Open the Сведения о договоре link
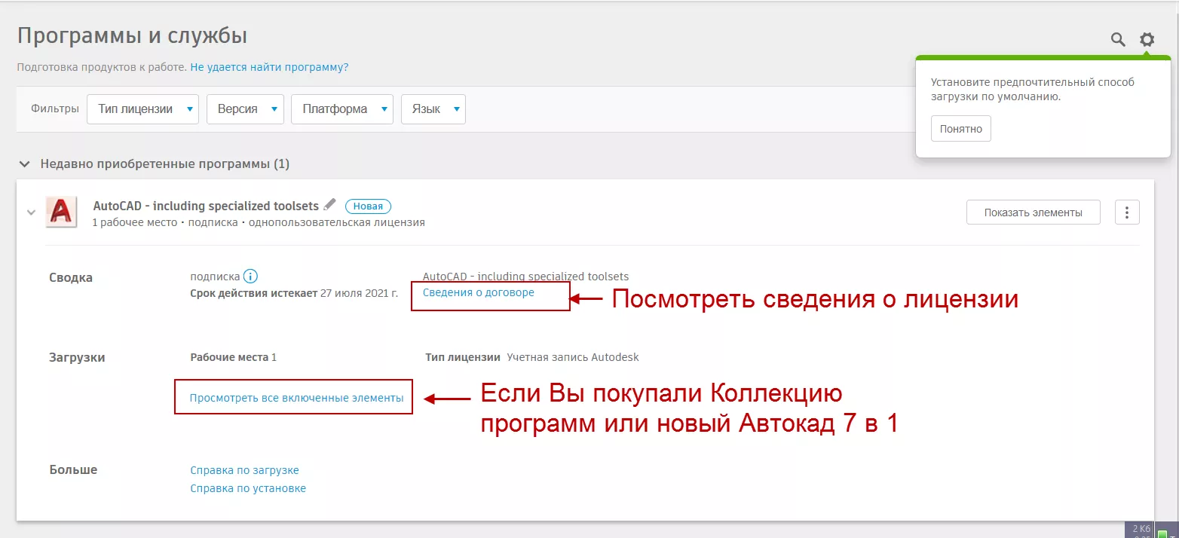Screen dimensions: 1179x538 tap(478, 292)
